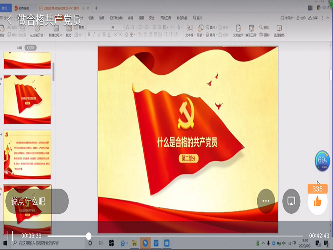333x250 pixels.
Task: Open the font name combo box
Action: 99,27
